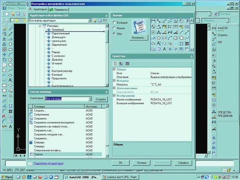Image resolution: width=240 pixels, height=180 pixels.
Task: Collapse the Список команд panel
Action: pos(106,92)
